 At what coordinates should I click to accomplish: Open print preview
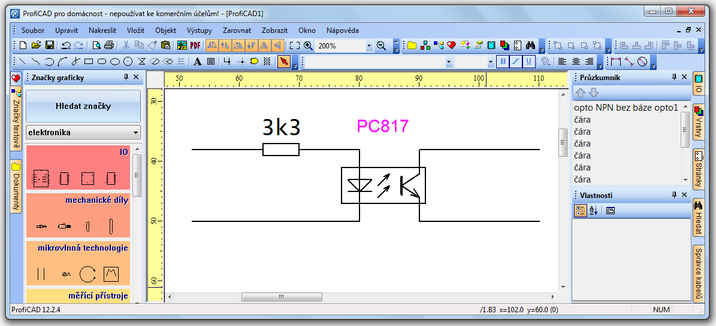pos(96,45)
